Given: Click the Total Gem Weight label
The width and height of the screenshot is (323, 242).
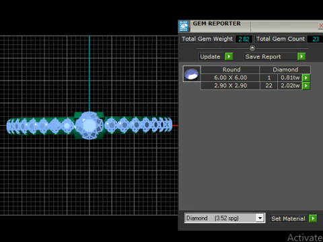Looking at the screenshot, I should point(207,39).
